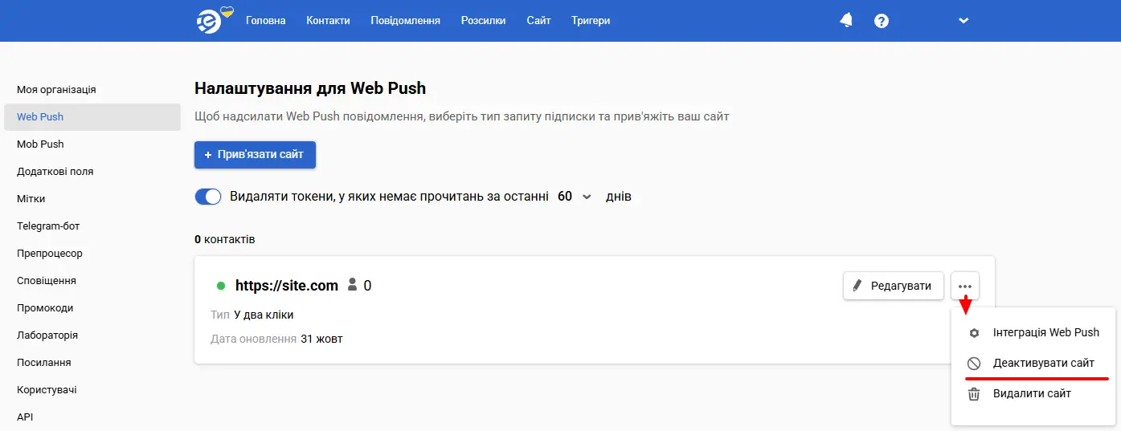
Task: Open the Контакти top menu
Action: [328, 21]
